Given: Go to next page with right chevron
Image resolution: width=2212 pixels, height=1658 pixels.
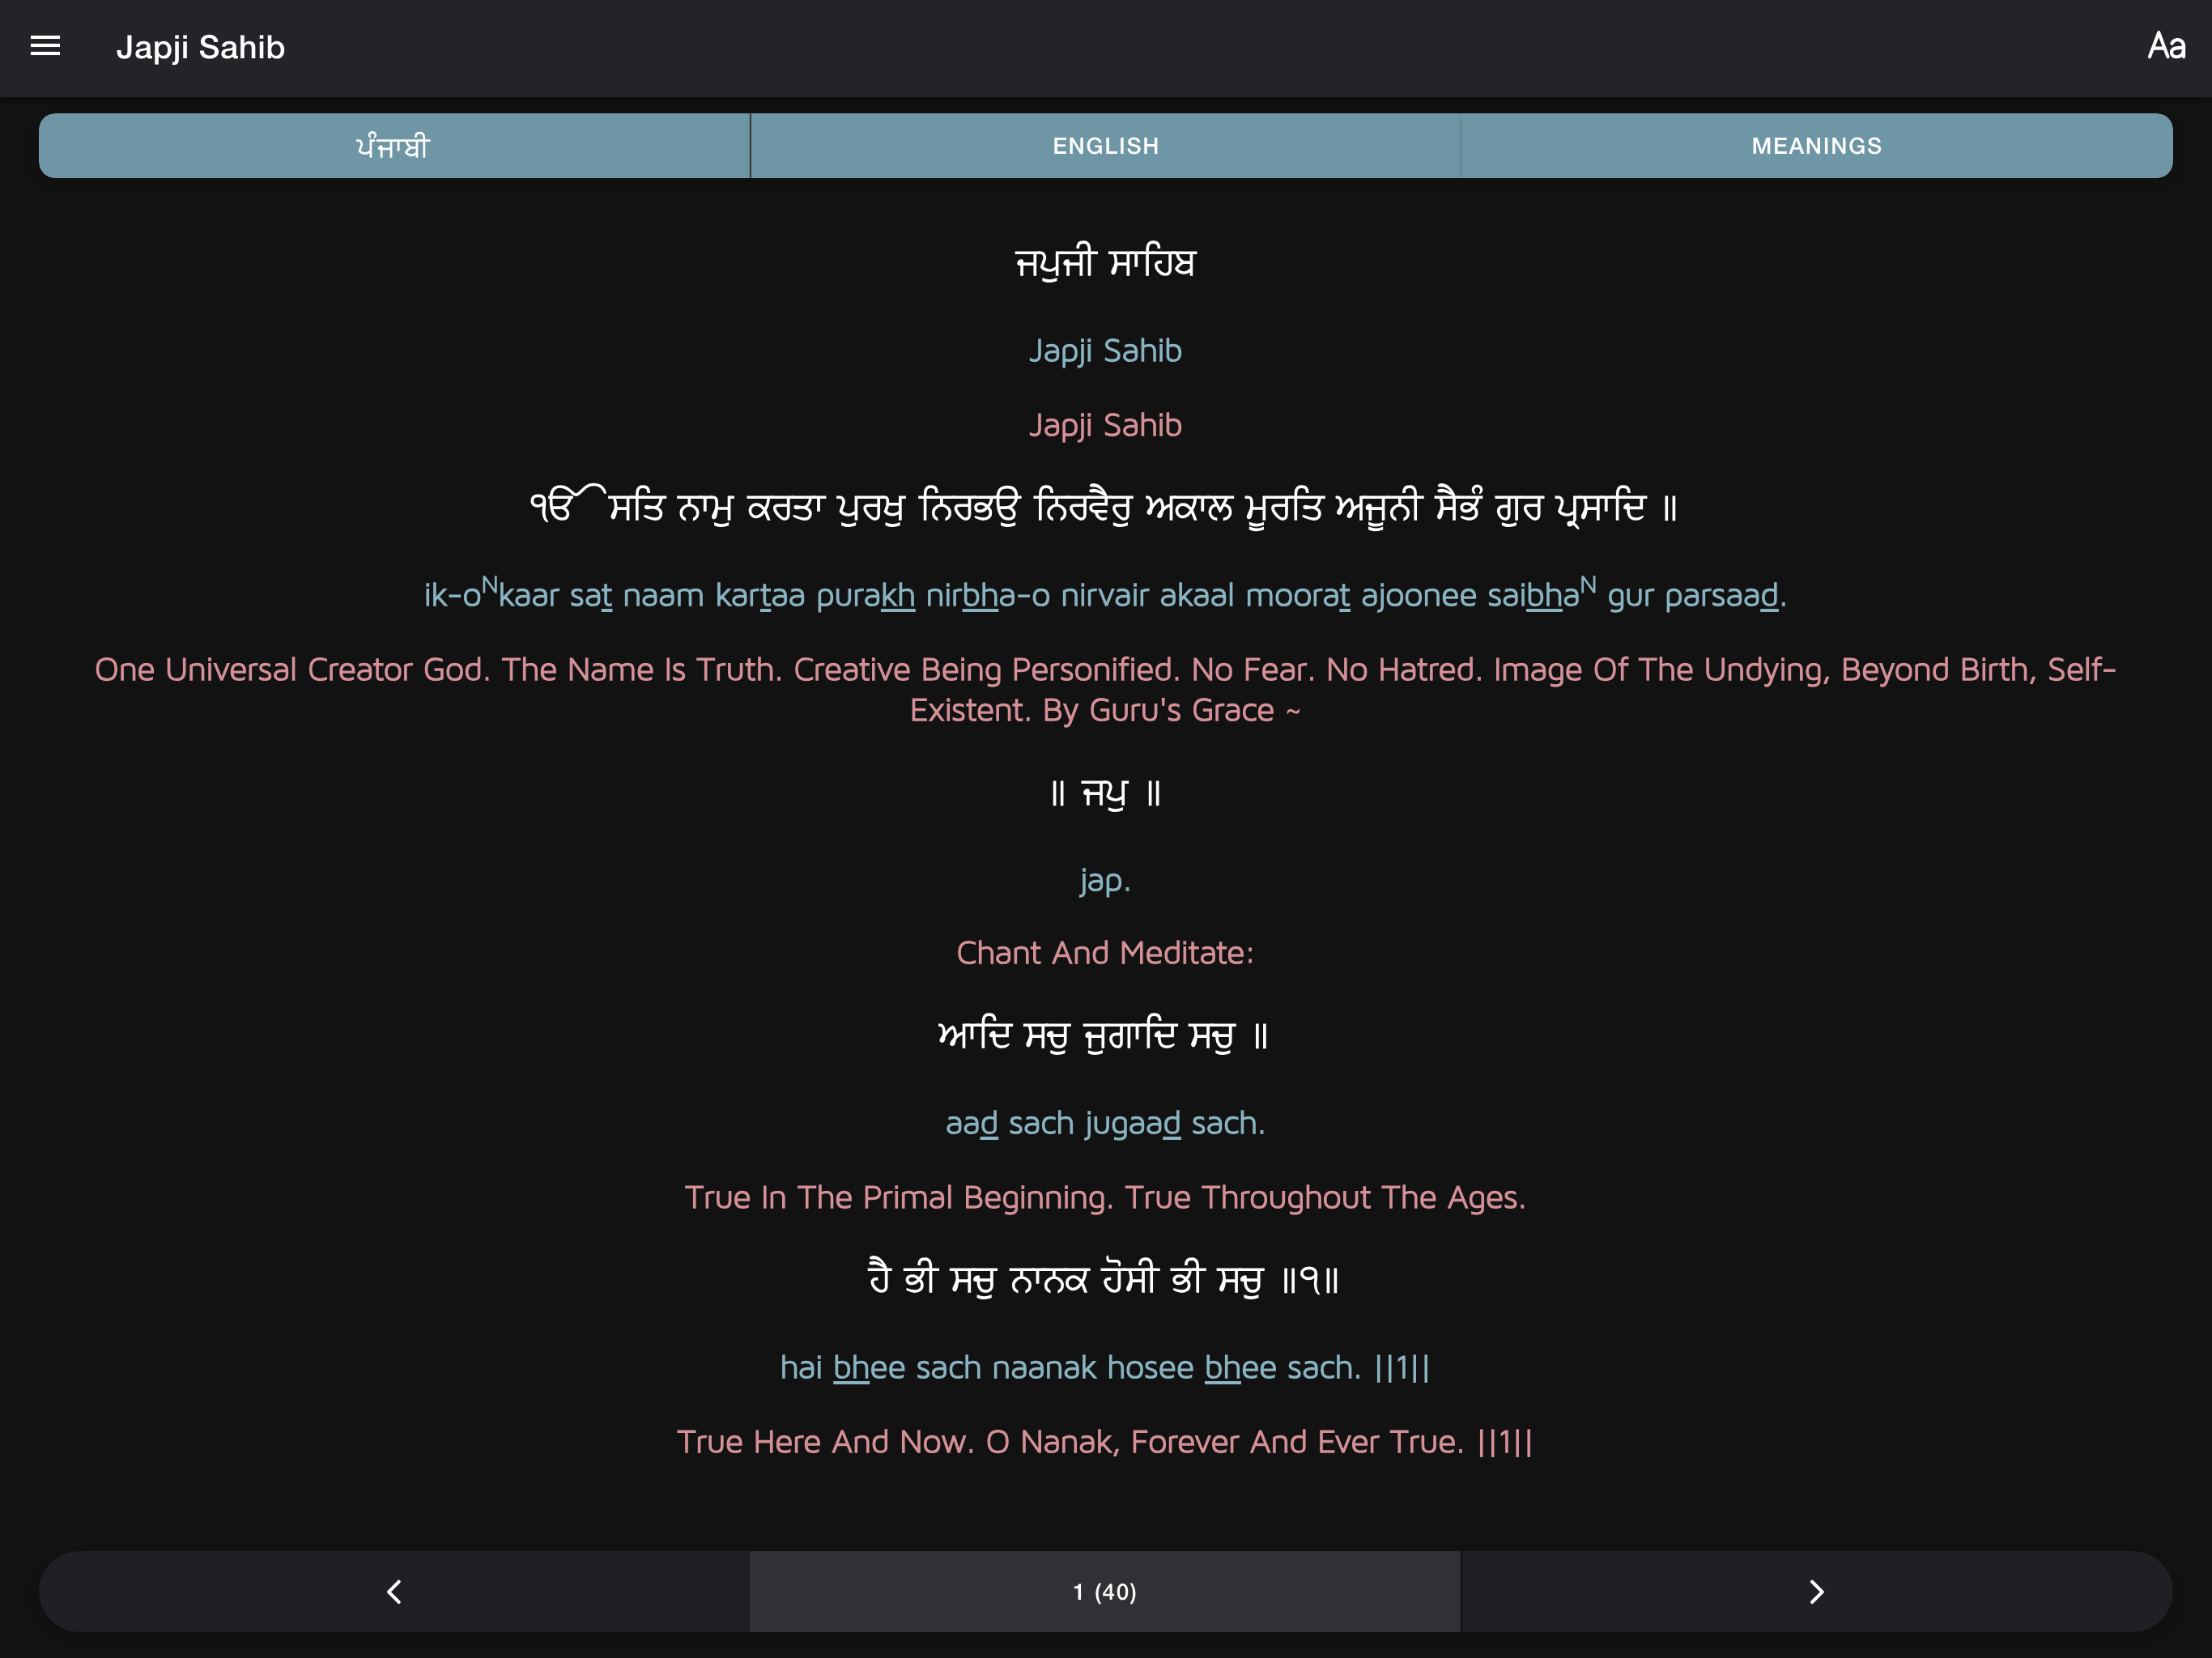Looking at the screenshot, I should [x=1816, y=1592].
